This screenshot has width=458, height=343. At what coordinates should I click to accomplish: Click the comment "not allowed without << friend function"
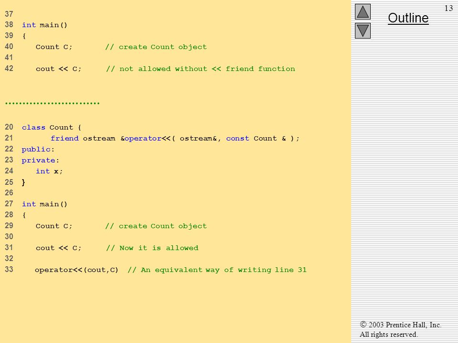pos(207,69)
